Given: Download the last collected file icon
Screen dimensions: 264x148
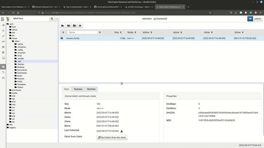Looking at the screenshot, I should pyautogui.click(x=122, y=131).
